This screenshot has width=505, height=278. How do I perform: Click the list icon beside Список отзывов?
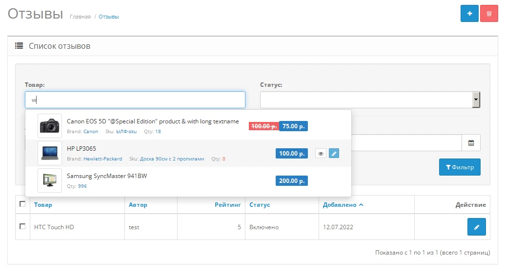pos(19,46)
